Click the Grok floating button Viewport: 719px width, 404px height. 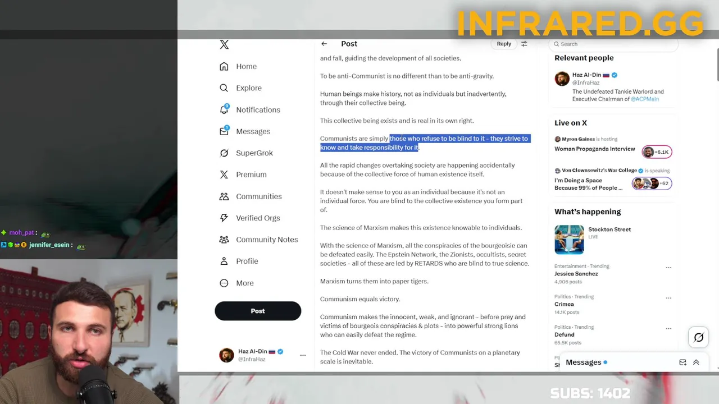point(699,337)
